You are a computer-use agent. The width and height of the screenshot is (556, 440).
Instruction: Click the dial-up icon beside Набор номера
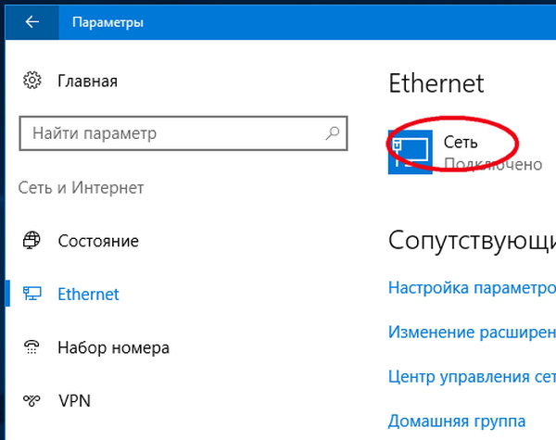(33, 348)
